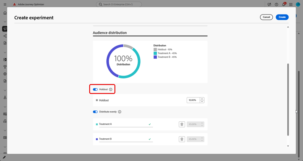Viewport: 303px width, 161px height.
Task: Show info tooltip next to Holdout toggle
Action: pos(111,89)
